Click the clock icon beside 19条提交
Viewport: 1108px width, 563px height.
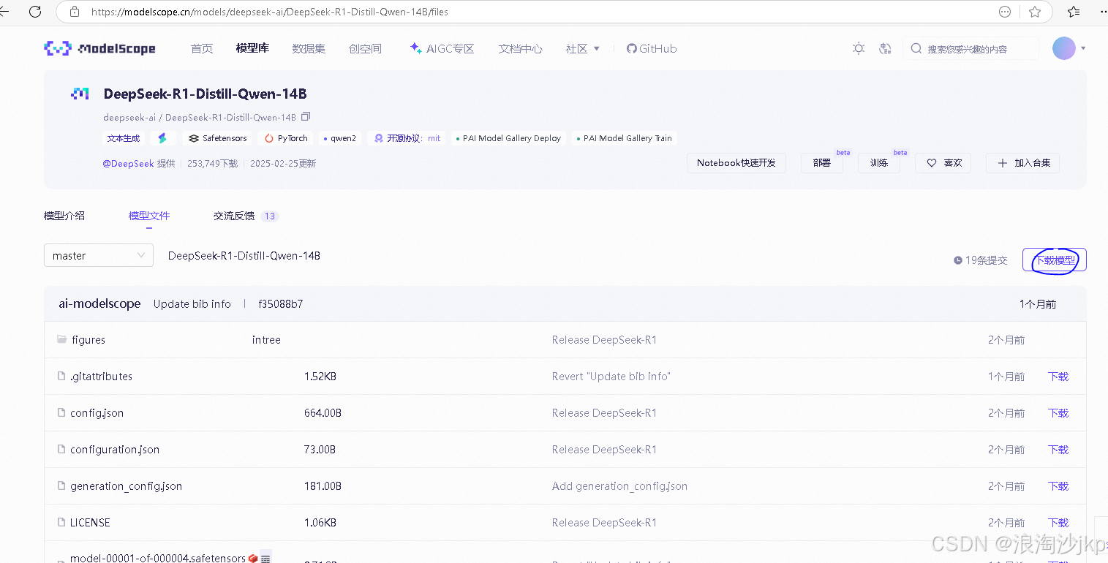[958, 260]
